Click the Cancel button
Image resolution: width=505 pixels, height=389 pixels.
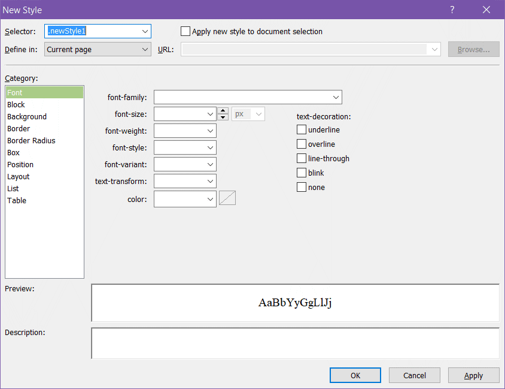coord(414,376)
